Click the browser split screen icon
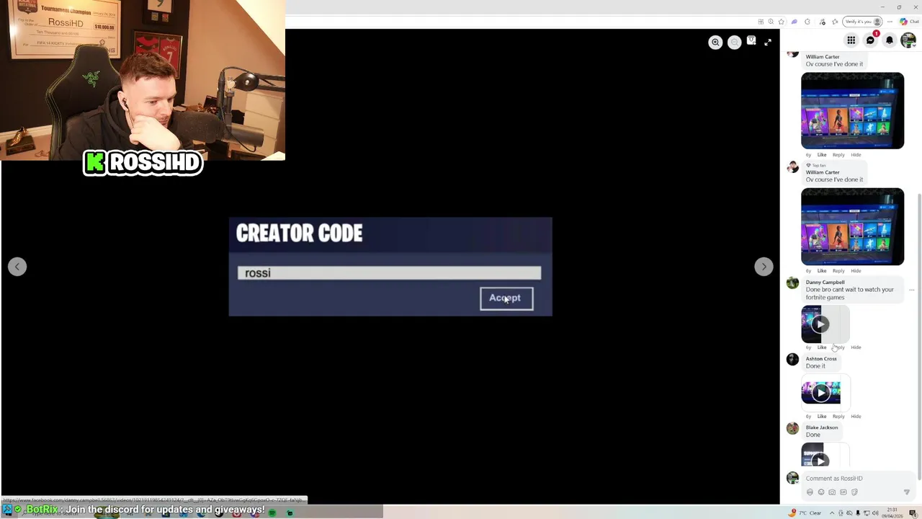The height and width of the screenshot is (519, 922). [761, 22]
